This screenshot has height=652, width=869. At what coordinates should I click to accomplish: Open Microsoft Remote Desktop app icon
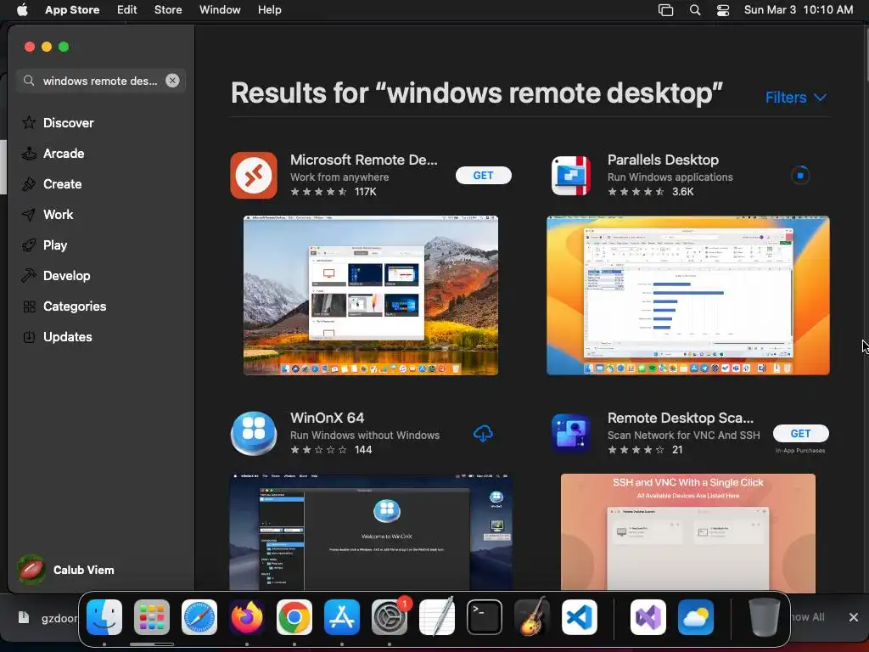tap(254, 175)
